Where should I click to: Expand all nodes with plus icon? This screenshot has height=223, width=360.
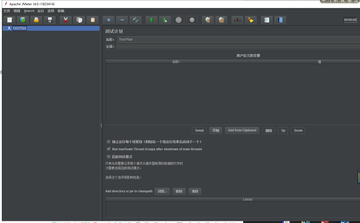pyautogui.click(x=109, y=20)
